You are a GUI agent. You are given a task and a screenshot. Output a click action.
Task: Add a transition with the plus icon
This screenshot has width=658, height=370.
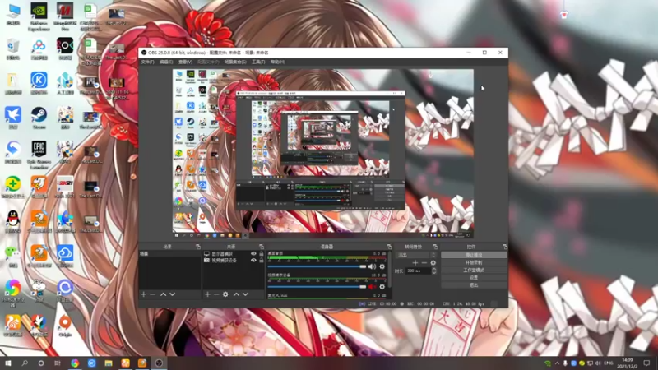(x=415, y=262)
